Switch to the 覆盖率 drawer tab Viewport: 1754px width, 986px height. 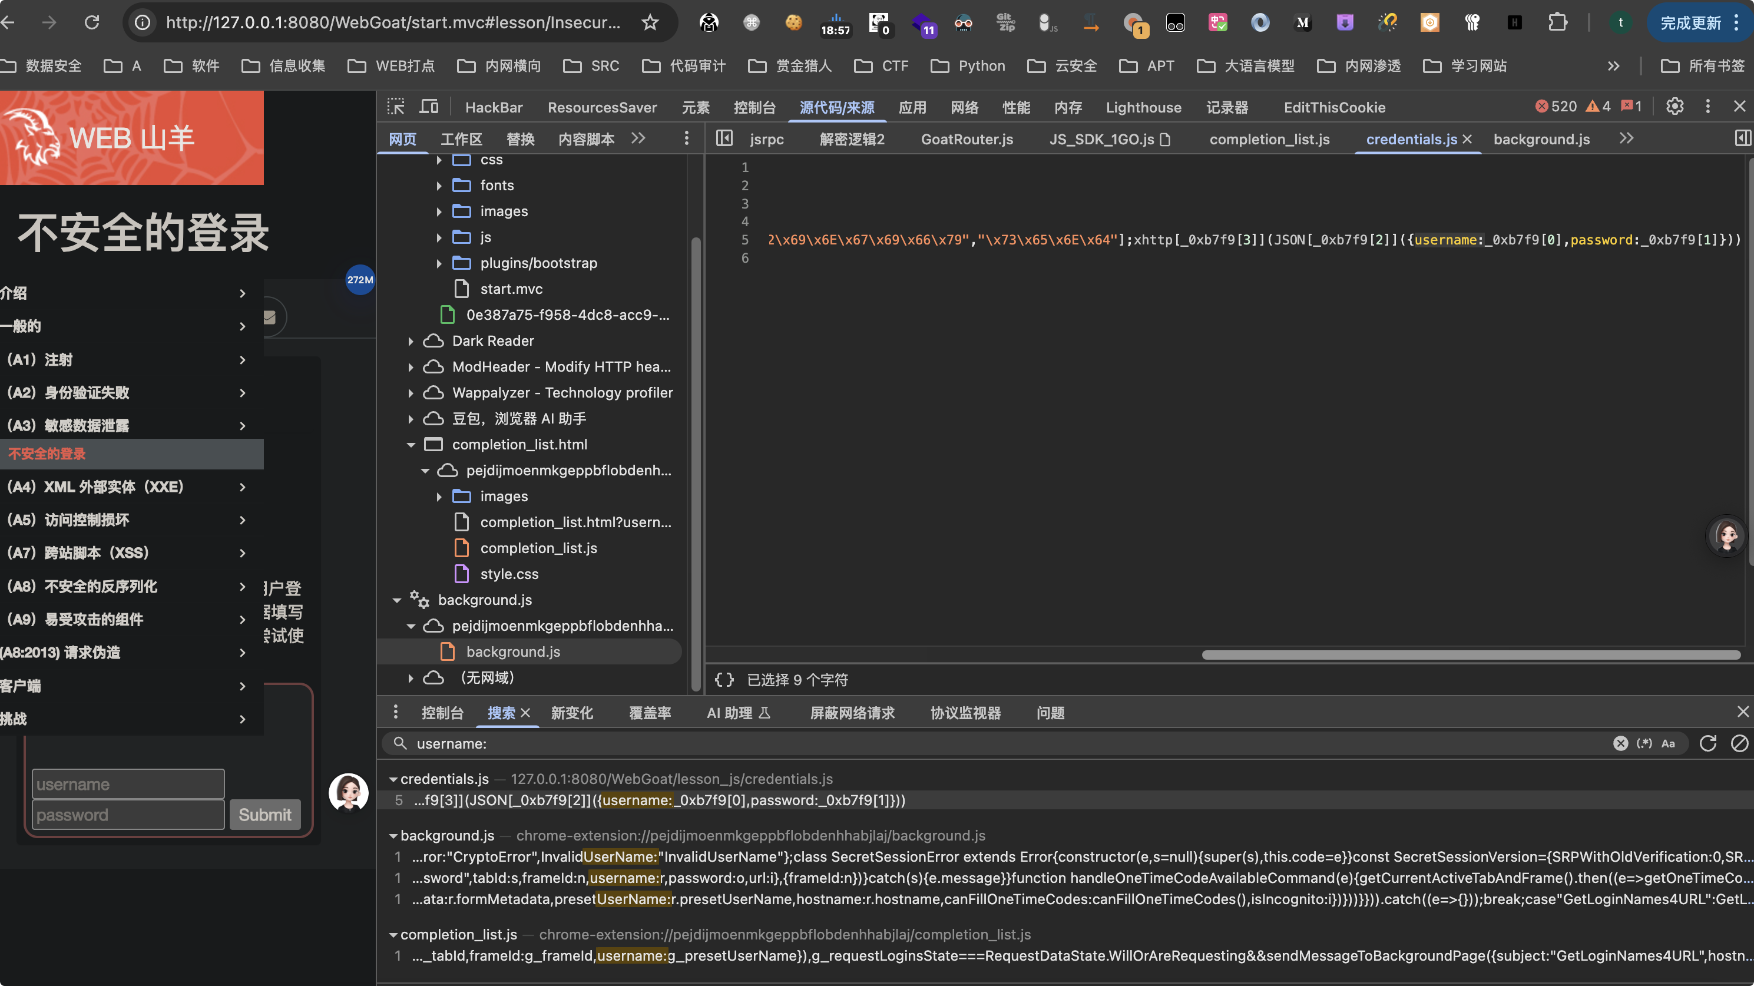650,713
